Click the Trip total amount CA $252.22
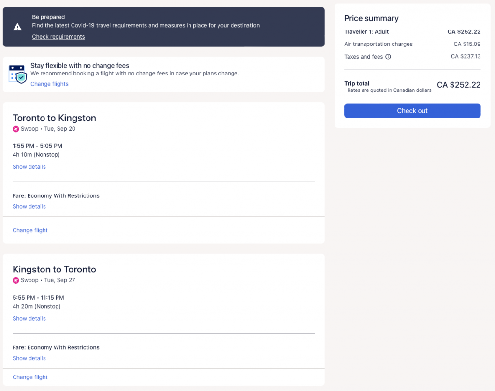495x391 pixels. pyautogui.click(x=458, y=85)
